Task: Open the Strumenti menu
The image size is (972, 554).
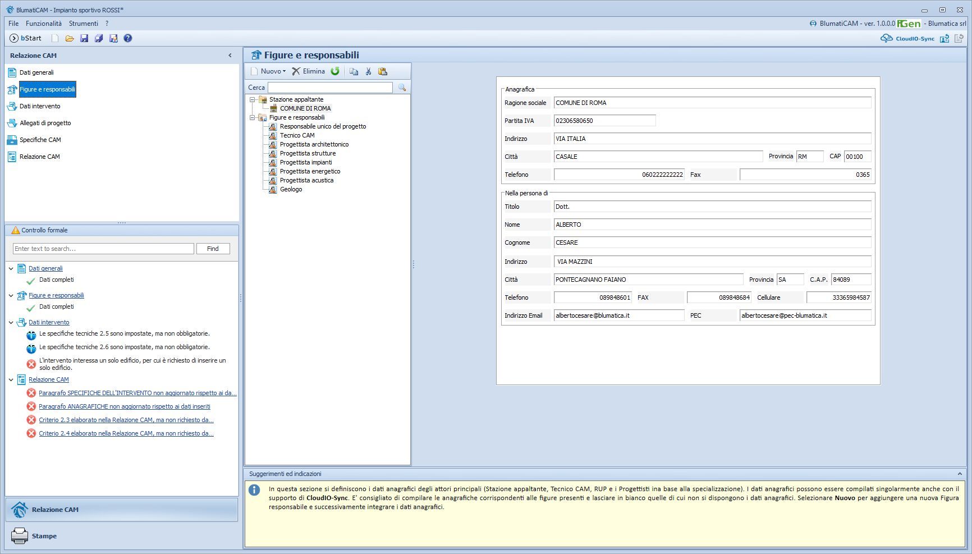Action: [84, 24]
